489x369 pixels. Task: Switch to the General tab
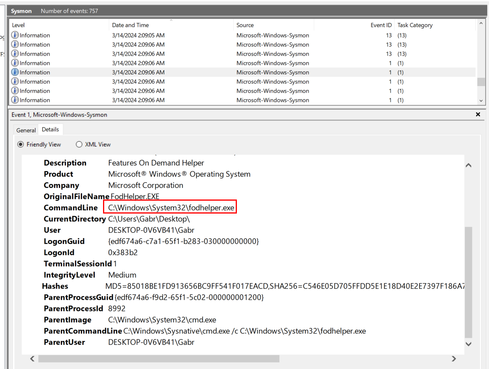[26, 130]
